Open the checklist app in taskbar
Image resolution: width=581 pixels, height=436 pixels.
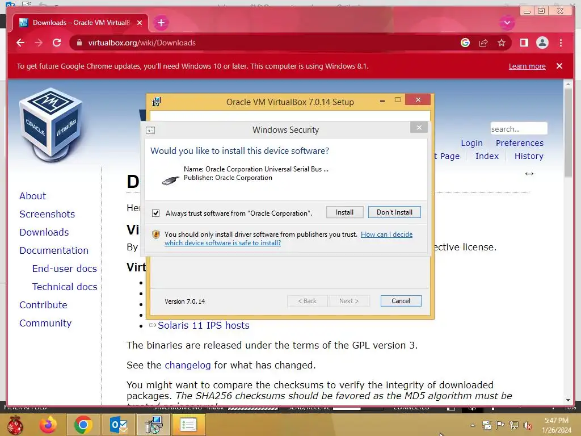click(x=188, y=425)
